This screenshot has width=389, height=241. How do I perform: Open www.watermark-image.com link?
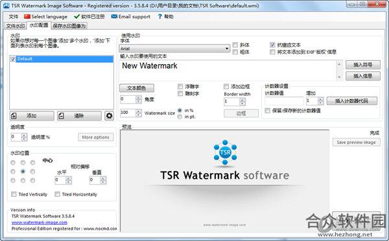pos(40,222)
